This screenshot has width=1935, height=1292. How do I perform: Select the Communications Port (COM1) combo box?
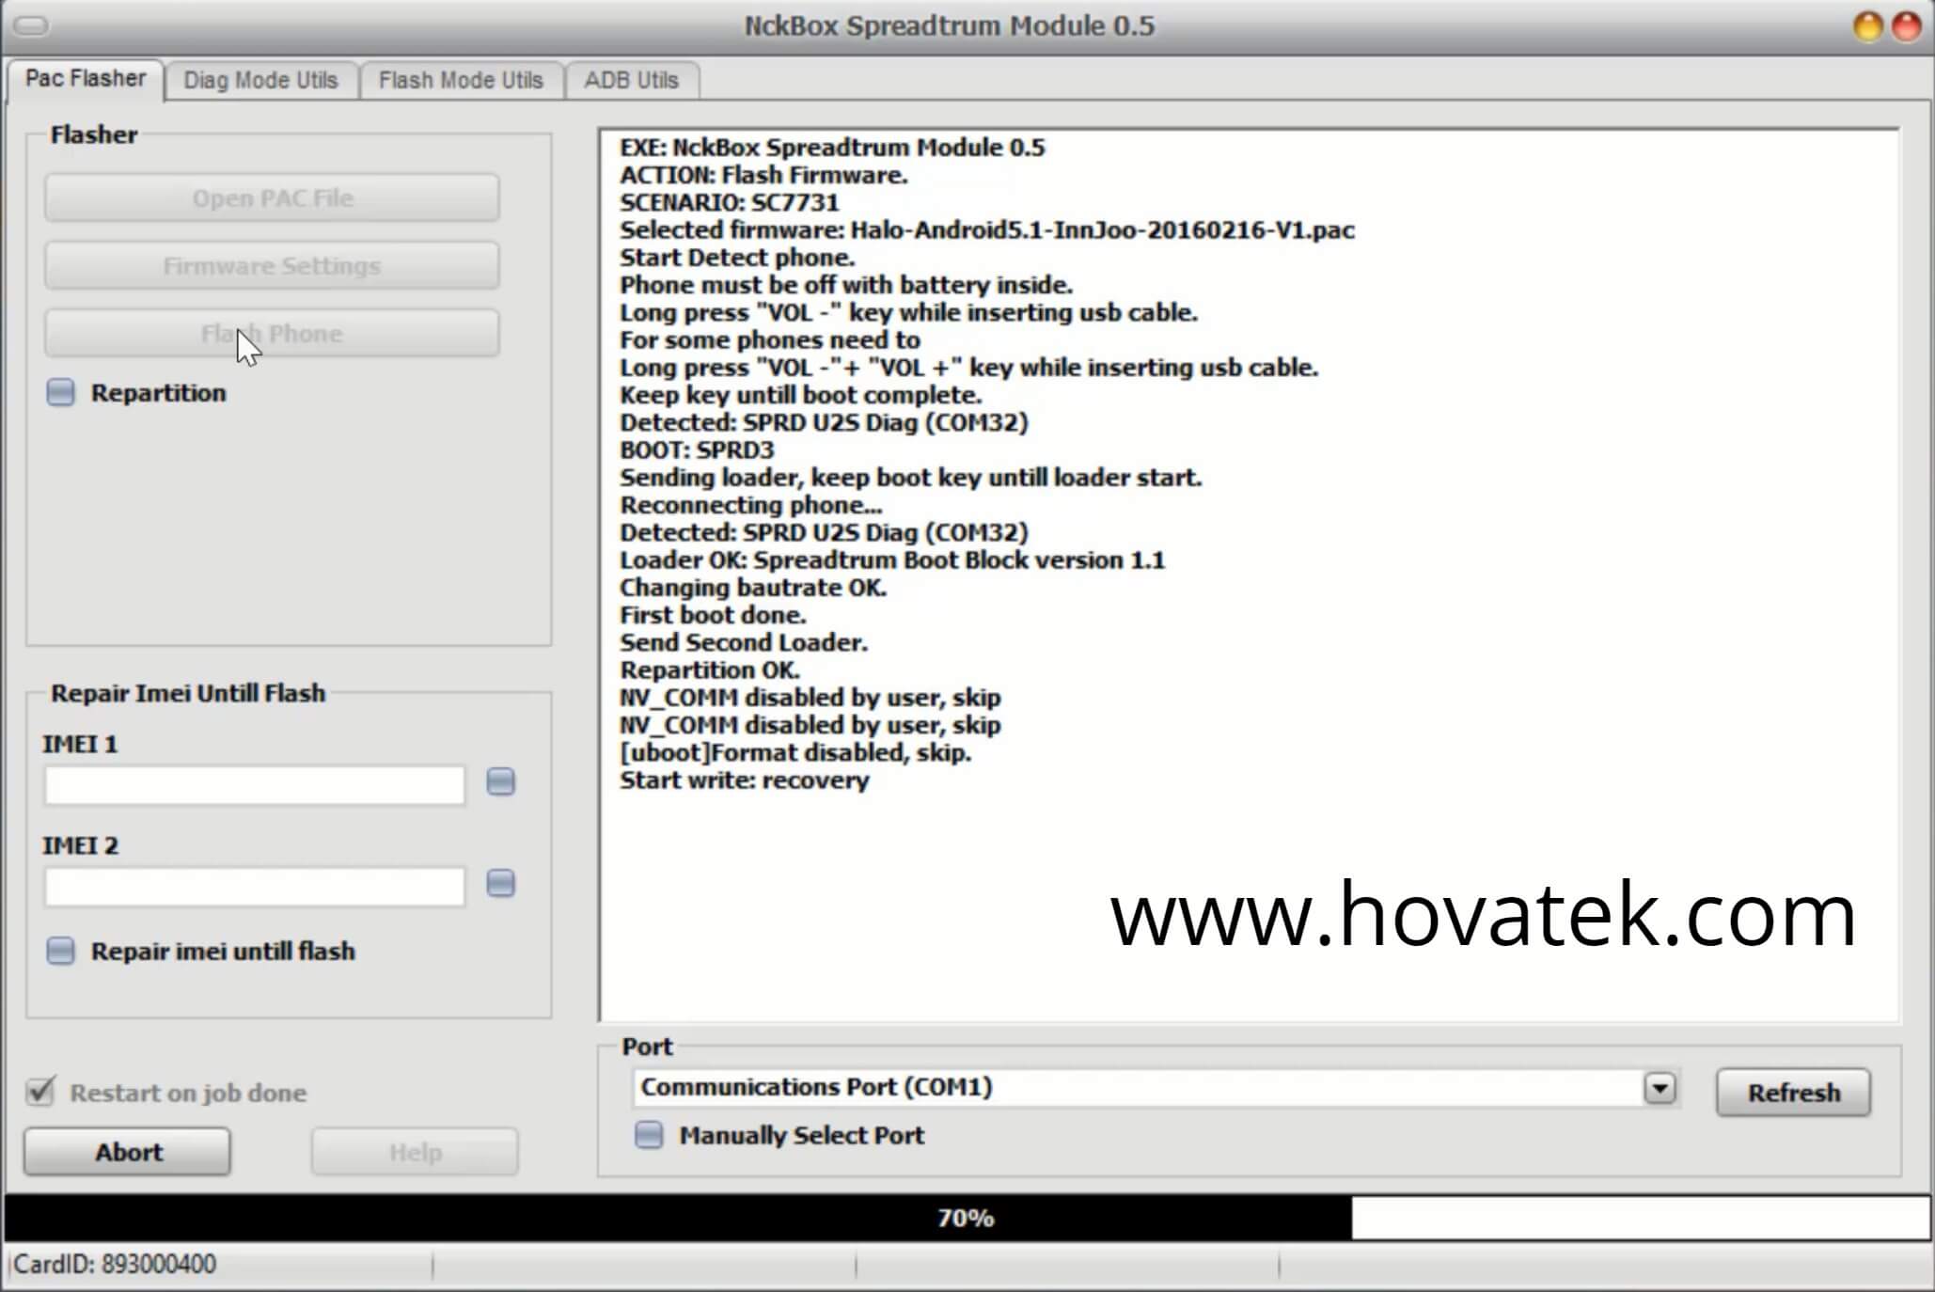[1155, 1088]
